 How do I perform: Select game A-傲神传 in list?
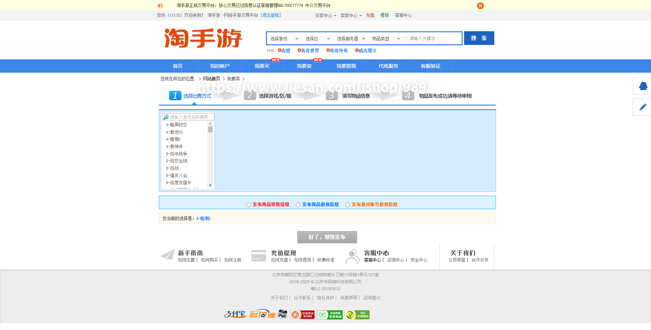(x=174, y=146)
